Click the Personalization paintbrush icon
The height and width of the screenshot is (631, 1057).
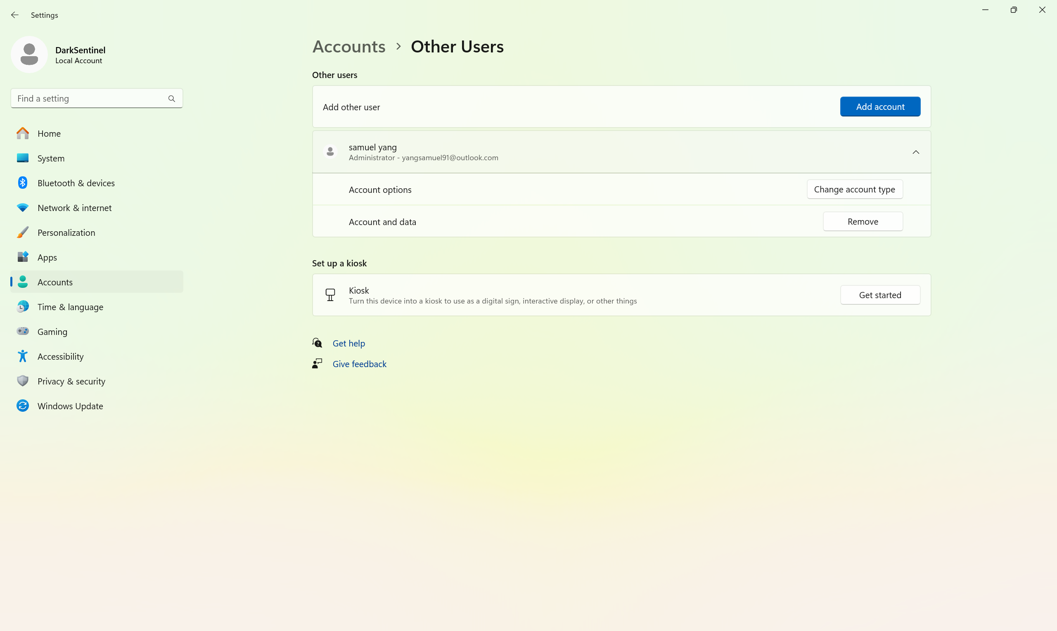[x=23, y=232]
